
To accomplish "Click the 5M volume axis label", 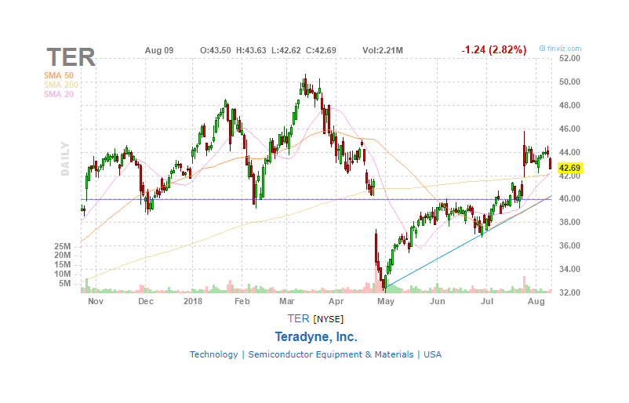I will [x=65, y=284].
